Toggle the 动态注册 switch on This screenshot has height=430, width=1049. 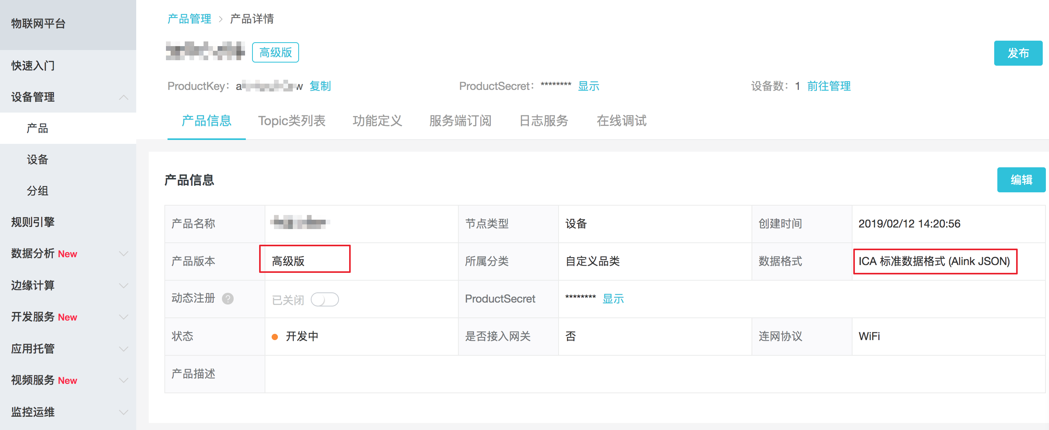[x=324, y=300]
